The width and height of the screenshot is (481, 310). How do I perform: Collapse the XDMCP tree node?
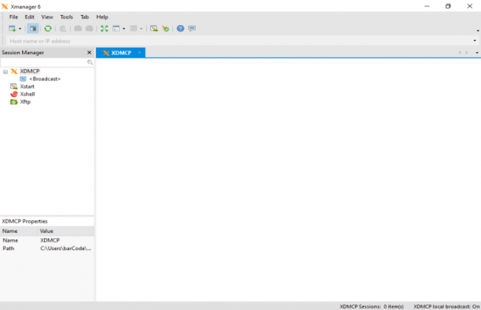(x=6, y=72)
